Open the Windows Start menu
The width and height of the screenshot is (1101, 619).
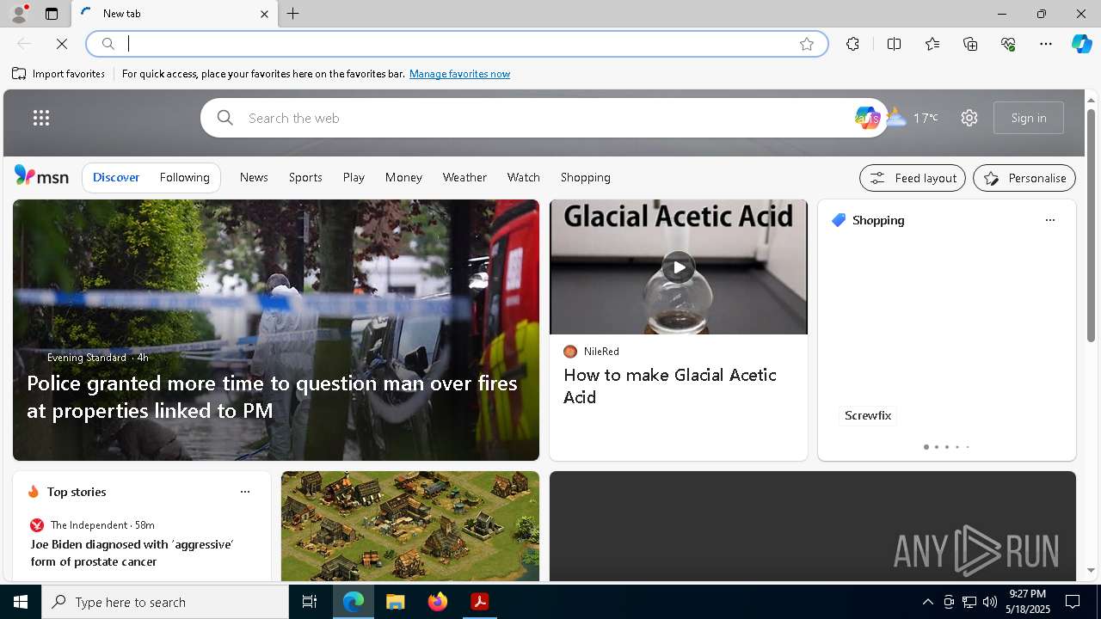[21, 602]
